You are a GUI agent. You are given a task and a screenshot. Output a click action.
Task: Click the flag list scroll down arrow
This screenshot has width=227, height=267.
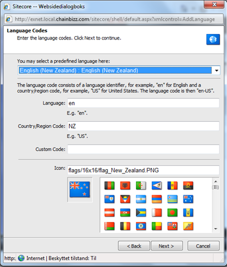(216, 229)
